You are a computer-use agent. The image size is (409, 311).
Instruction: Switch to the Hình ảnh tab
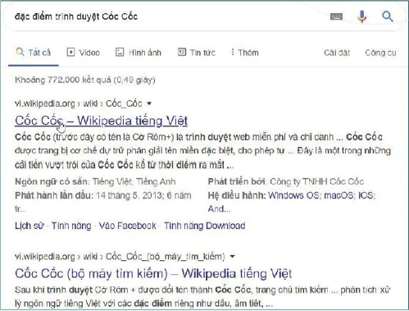[x=139, y=53]
